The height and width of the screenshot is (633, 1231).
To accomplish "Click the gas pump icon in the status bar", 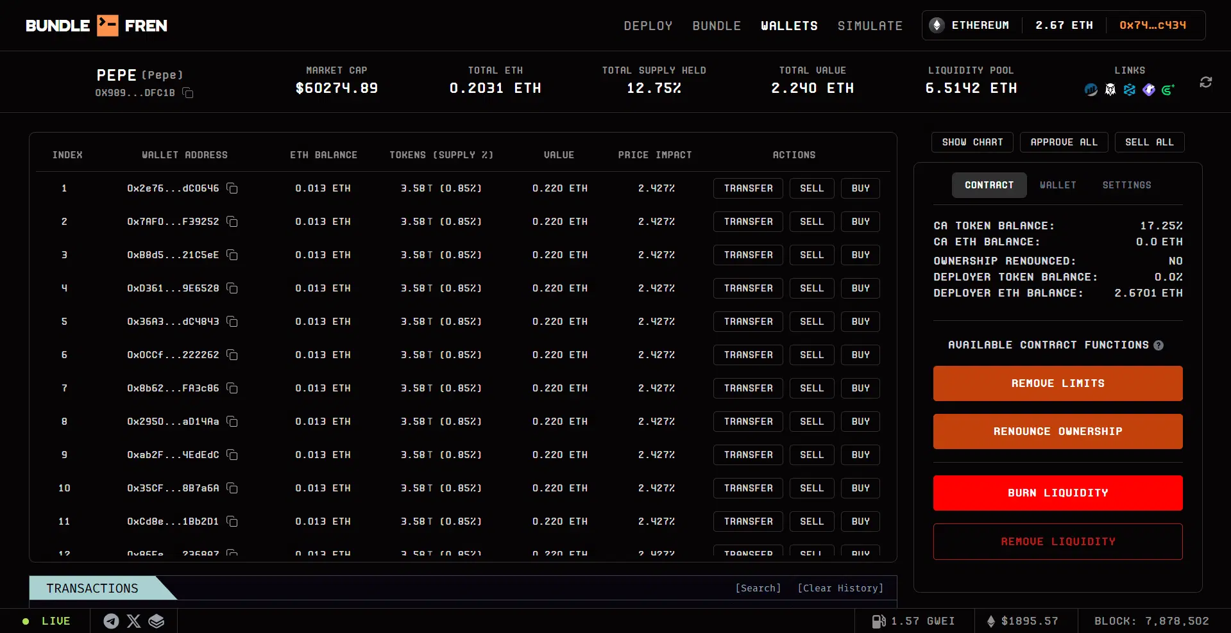I will 879,621.
